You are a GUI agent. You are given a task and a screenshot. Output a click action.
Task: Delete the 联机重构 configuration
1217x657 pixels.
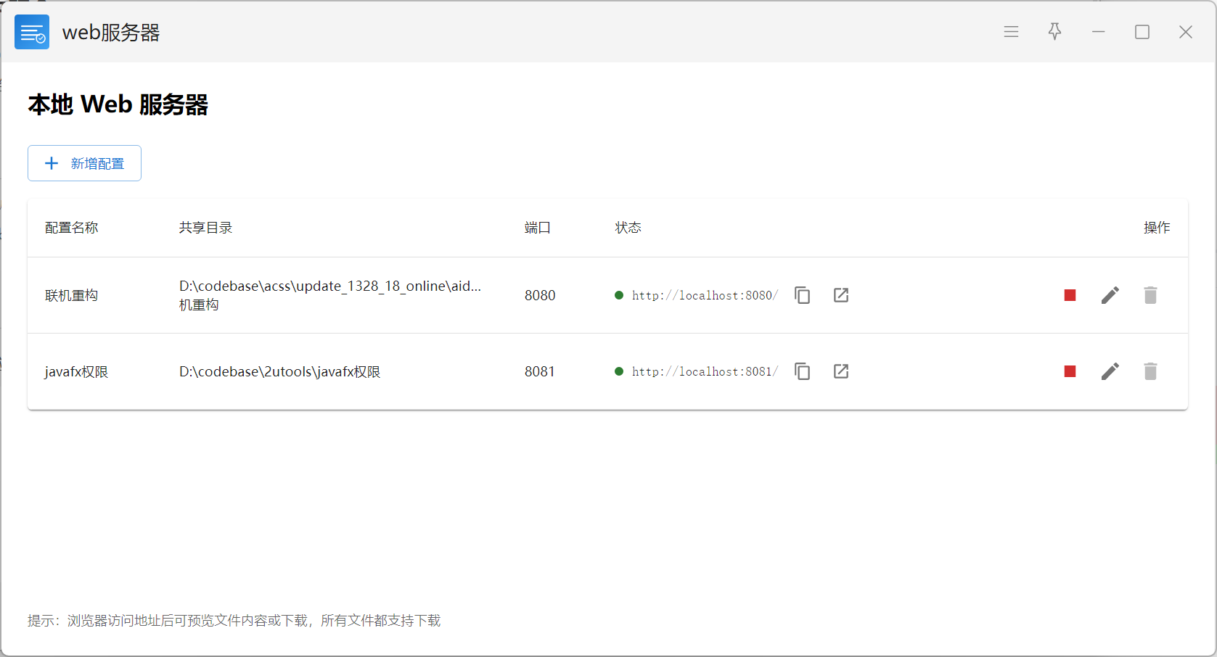(1150, 295)
